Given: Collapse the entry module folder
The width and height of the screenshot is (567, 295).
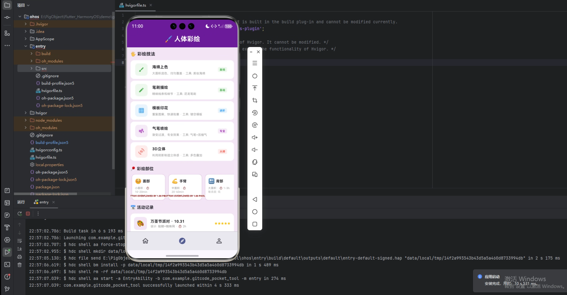Looking at the screenshot, I should coord(26,46).
